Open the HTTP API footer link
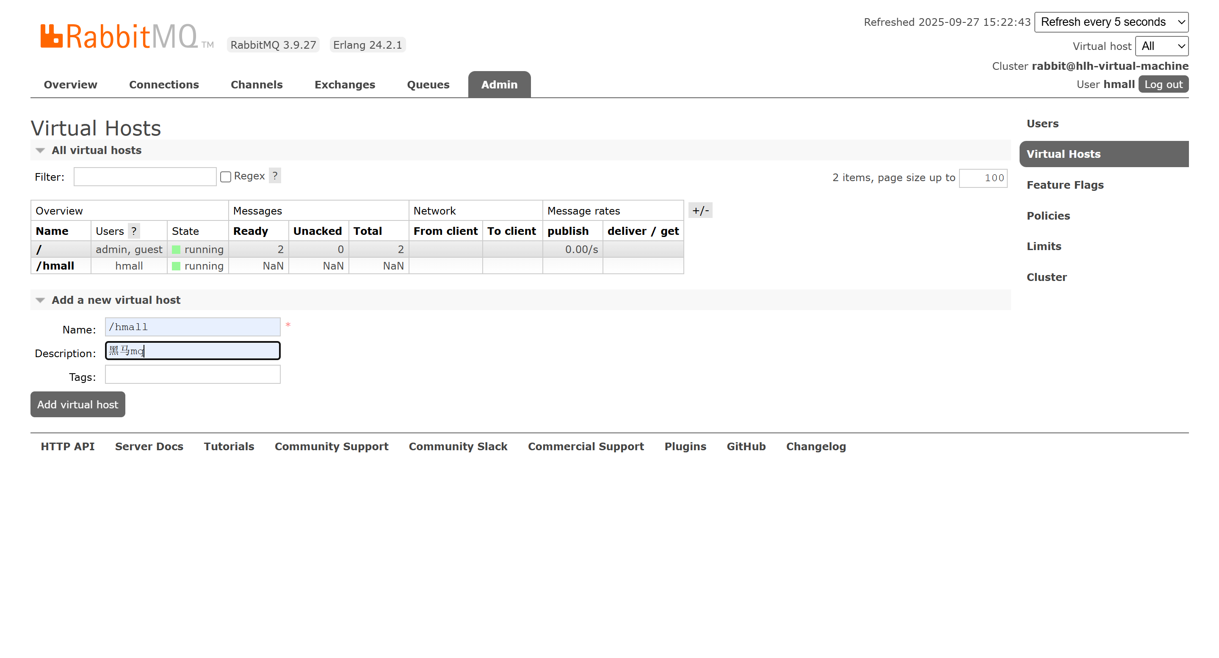Image resolution: width=1219 pixels, height=658 pixels. click(68, 446)
